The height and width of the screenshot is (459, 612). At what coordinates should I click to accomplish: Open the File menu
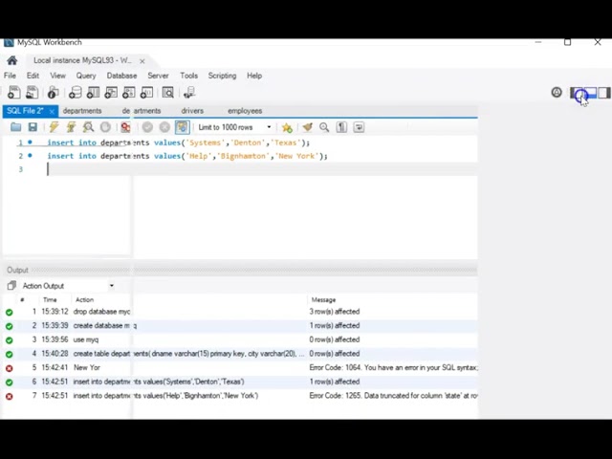tap(10, 76)
